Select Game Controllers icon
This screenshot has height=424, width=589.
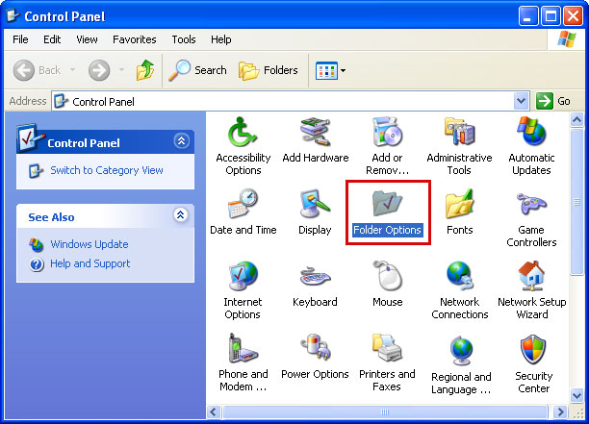tap(531, 218)
